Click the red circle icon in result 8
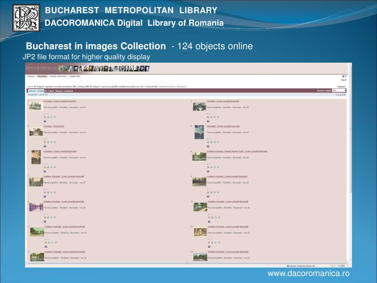377x283 pixels. tap(208, 192)
